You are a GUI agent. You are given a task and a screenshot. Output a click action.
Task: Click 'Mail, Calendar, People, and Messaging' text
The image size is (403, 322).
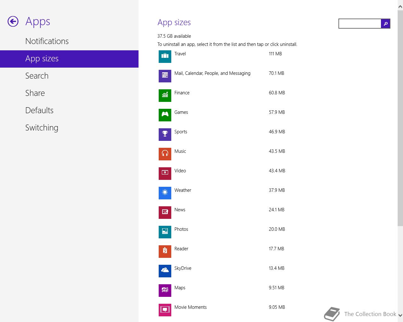click(213, 73)
